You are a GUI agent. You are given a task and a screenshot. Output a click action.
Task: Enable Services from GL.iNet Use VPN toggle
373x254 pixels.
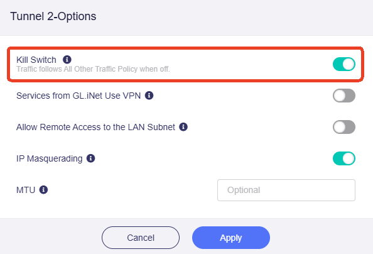pos(344,96)
